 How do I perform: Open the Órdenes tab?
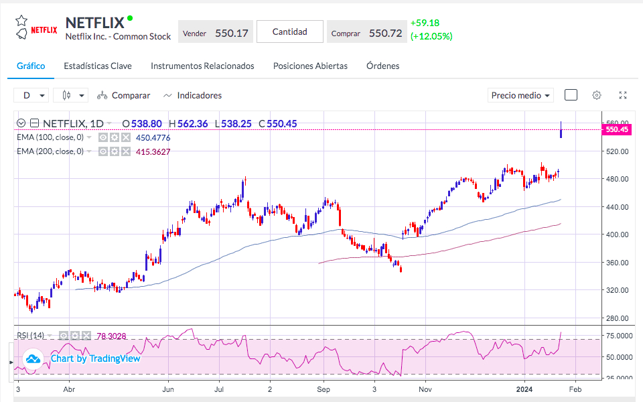coord(383,66)
